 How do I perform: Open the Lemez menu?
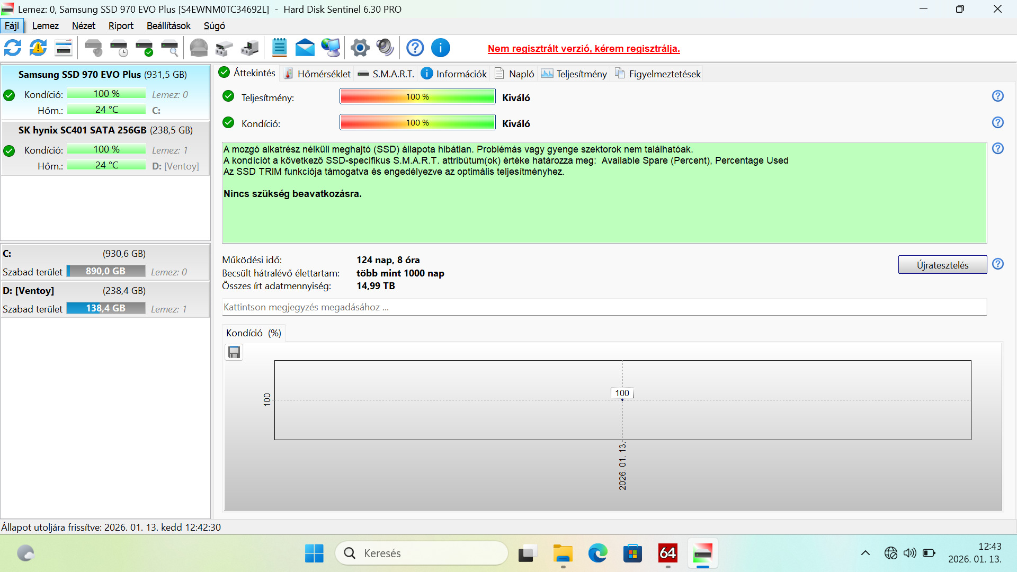[45, 26]
